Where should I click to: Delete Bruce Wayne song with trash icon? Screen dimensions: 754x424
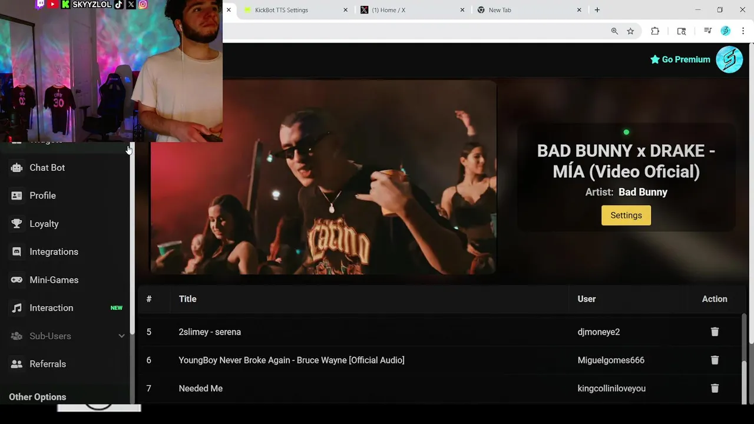tap(715, 360)
